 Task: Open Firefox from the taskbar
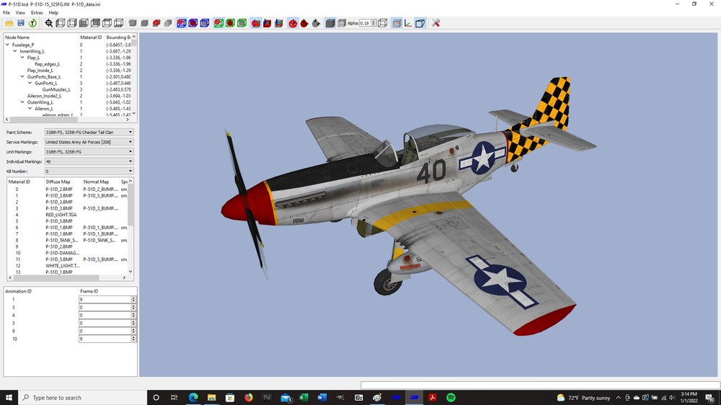pyautogui.click(x=248, y=398)
